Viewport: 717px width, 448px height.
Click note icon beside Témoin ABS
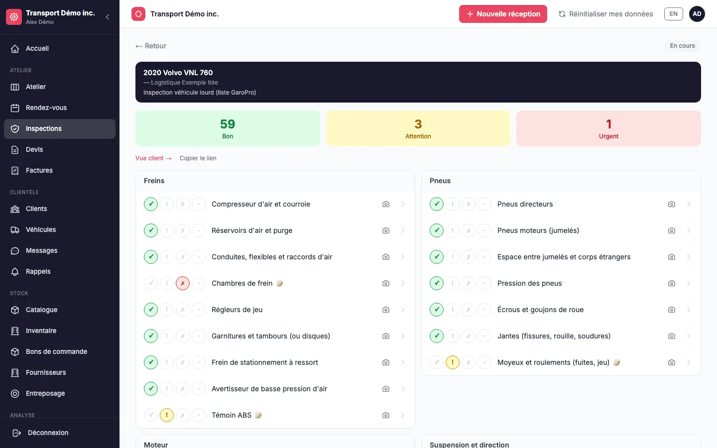(x=258, y=415)
